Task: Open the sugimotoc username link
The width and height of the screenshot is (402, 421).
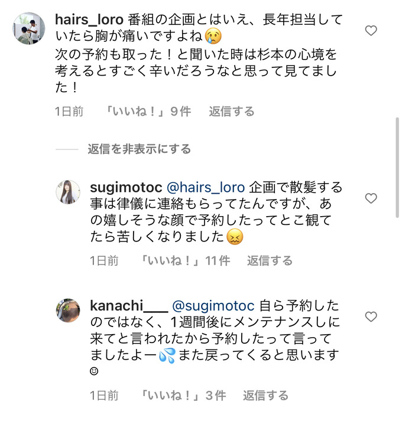Action: click(x=126, y=188)
